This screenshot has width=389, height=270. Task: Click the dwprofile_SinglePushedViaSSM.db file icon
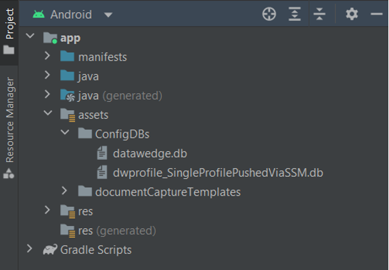(102, 172)
